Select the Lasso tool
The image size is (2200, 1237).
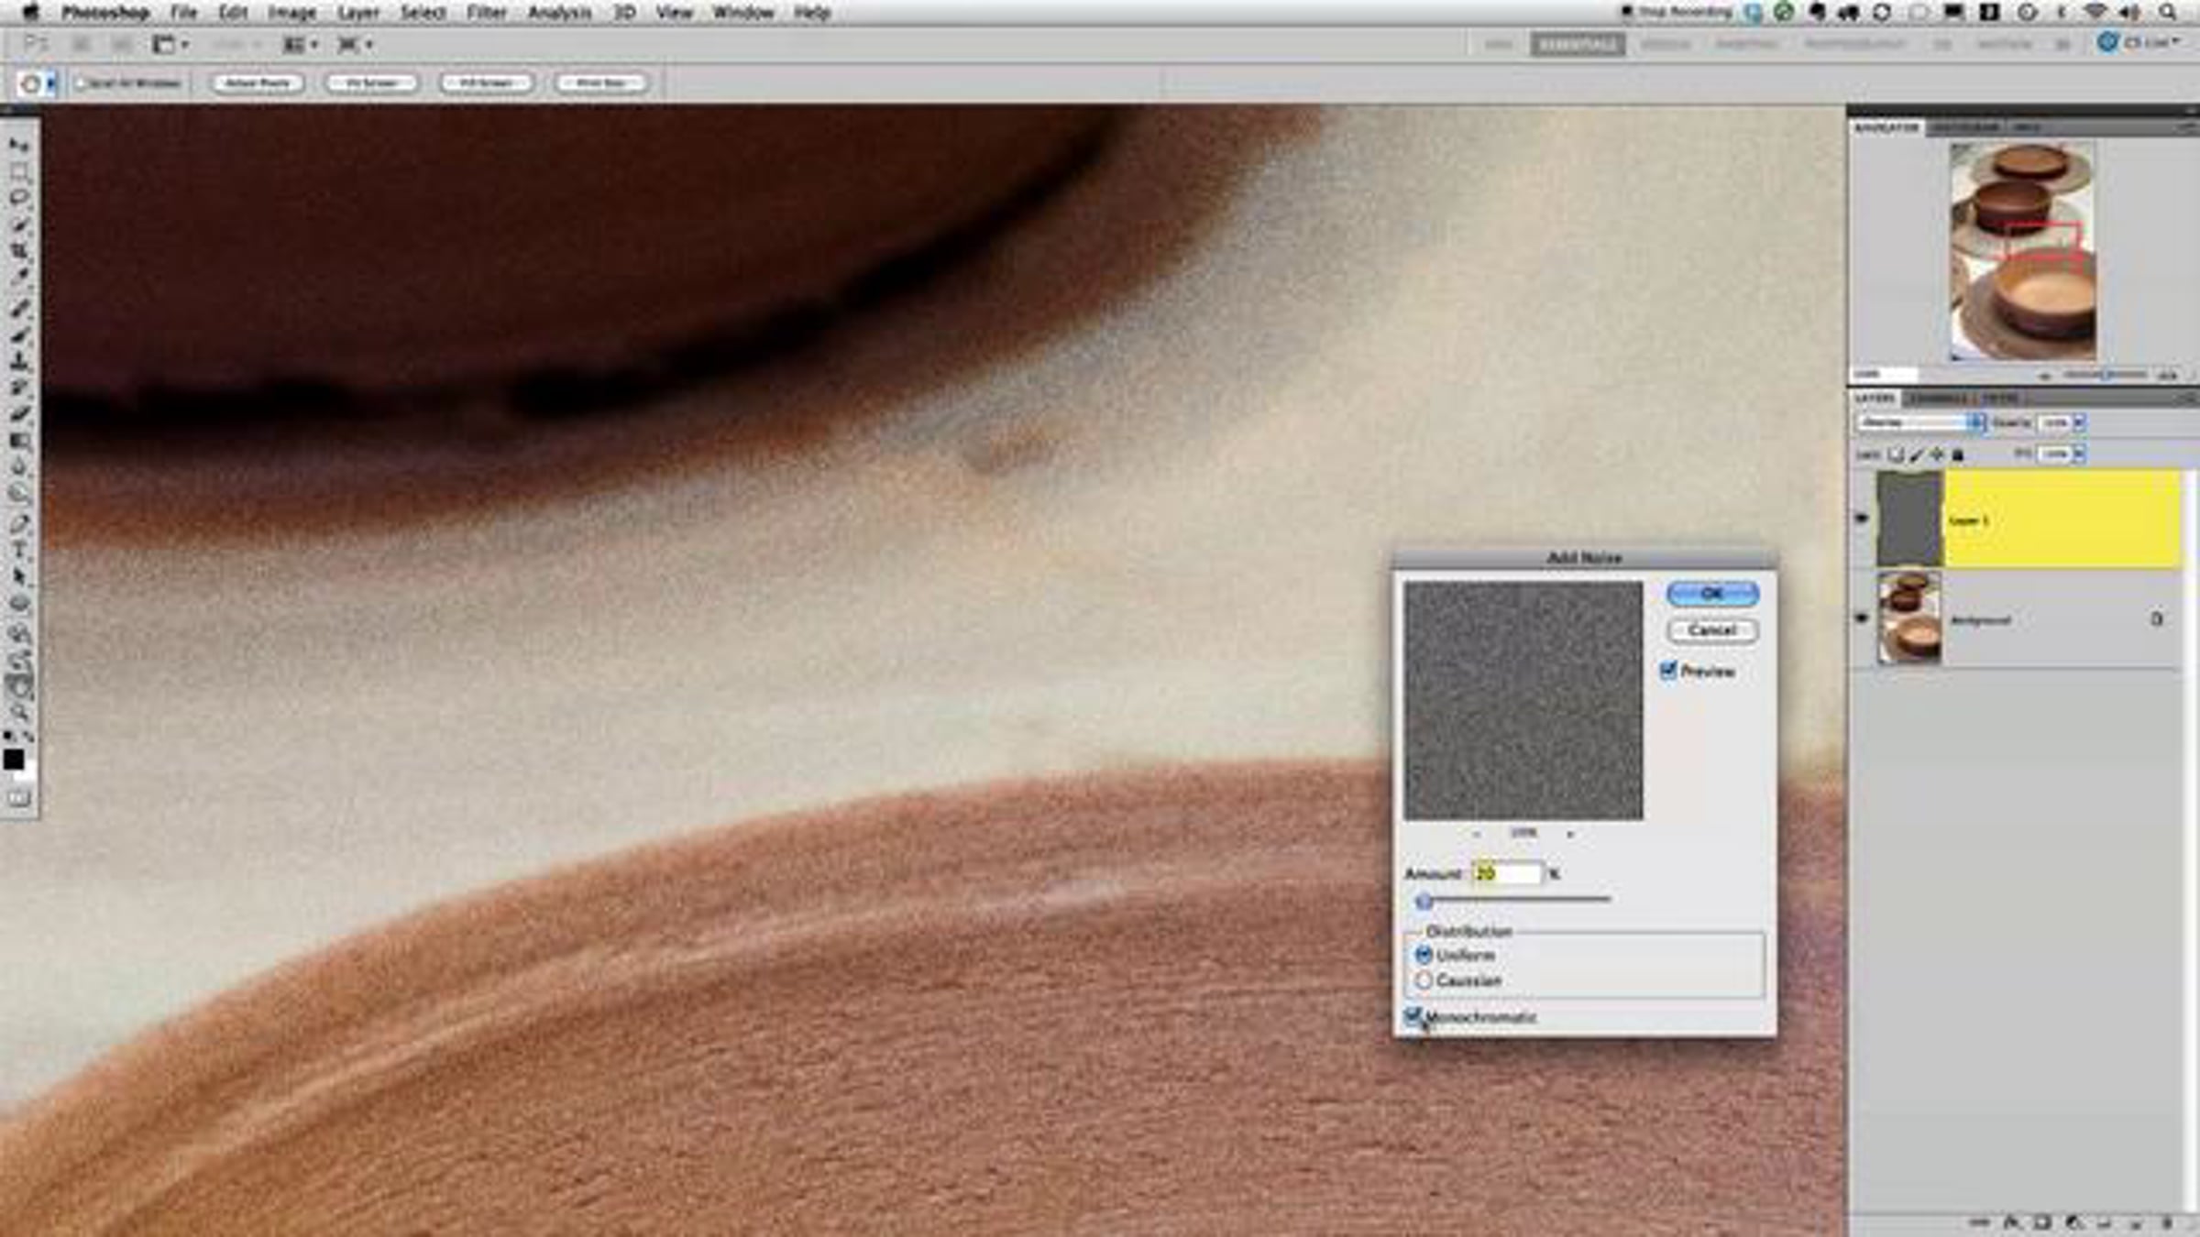19,198
